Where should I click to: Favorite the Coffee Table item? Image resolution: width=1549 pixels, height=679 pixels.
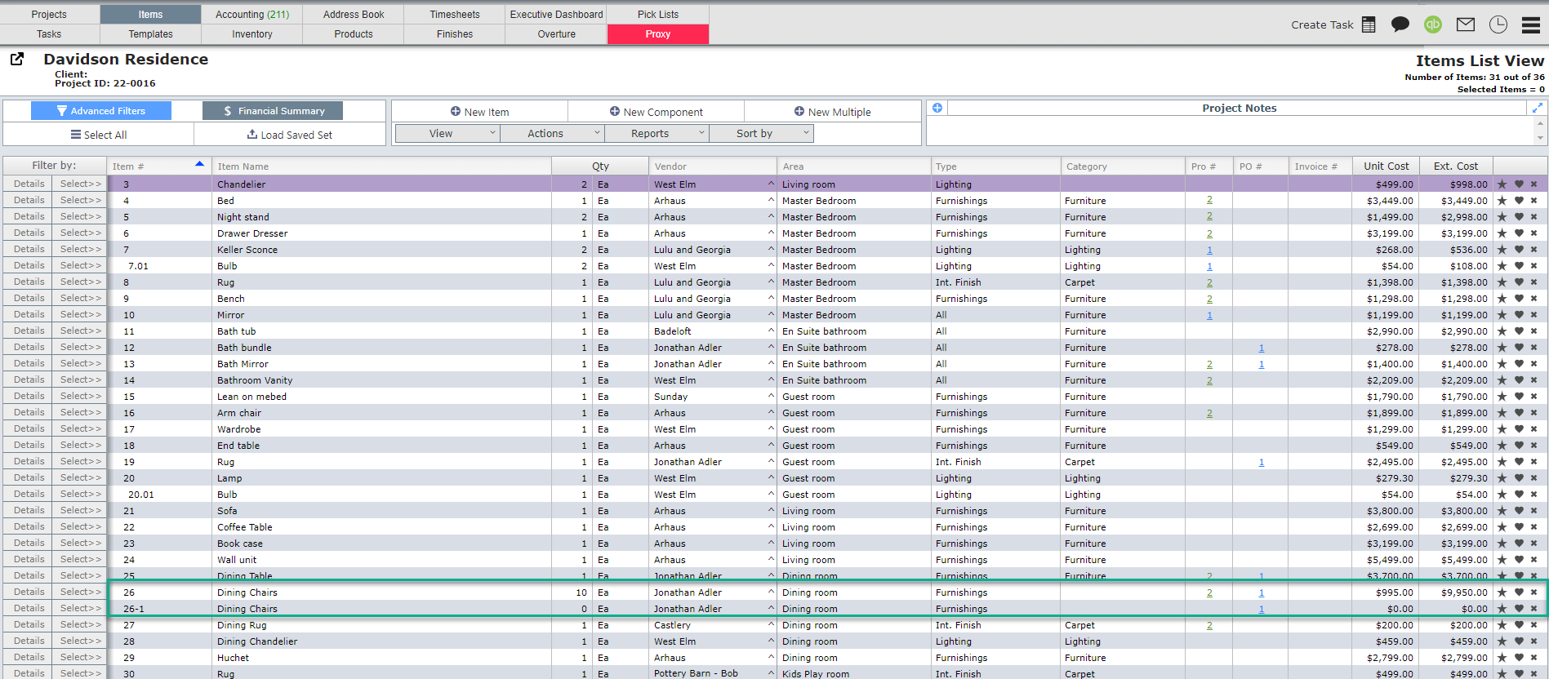pyautogui.click(x=1519, y=527)
